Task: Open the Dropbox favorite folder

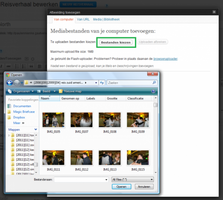Action: (x=19, y=117)
